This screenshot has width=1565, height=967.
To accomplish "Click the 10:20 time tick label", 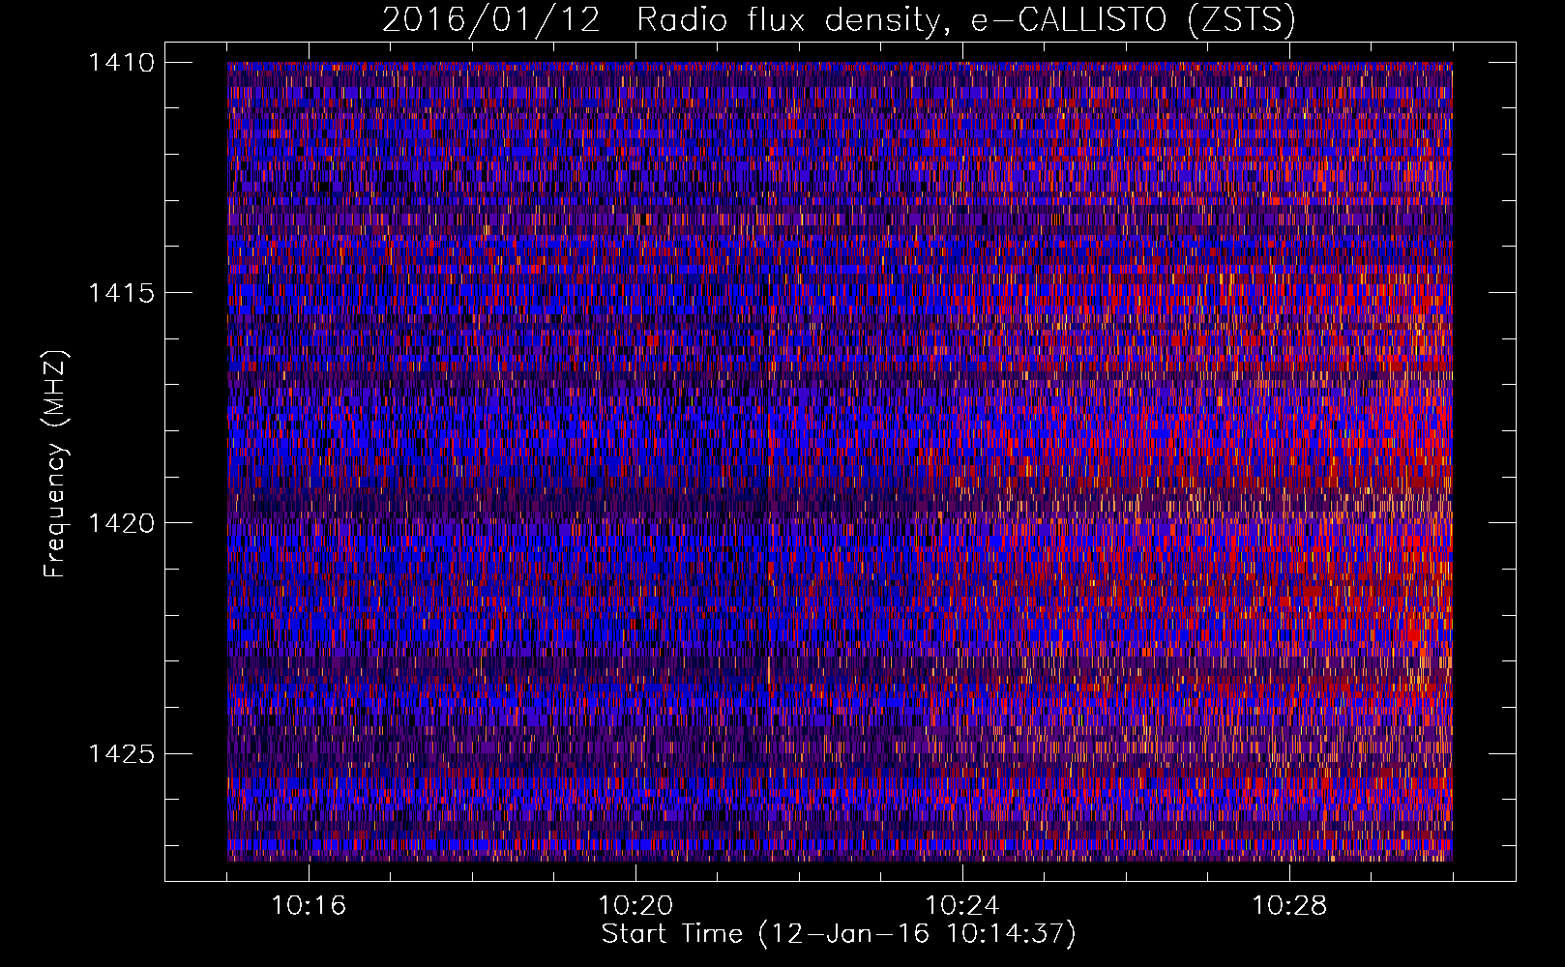I will point(635,906).
